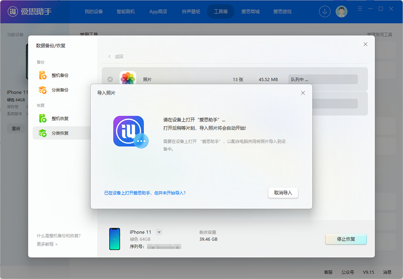Click the blurred serial number field
Viewport: 403px width, 279px height.
(x=164, y=247)
